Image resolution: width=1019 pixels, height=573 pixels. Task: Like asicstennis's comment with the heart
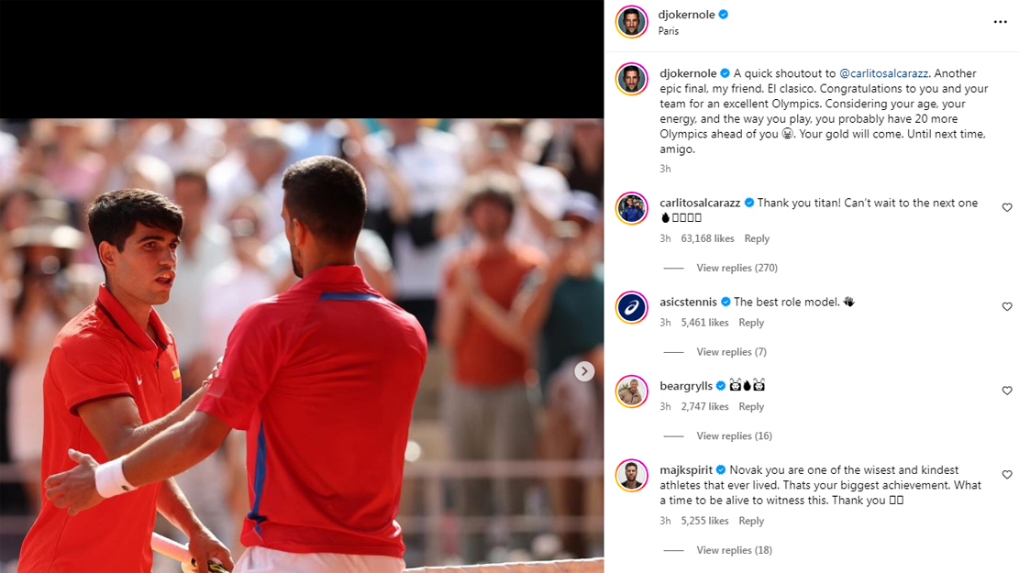point(1007,306)
